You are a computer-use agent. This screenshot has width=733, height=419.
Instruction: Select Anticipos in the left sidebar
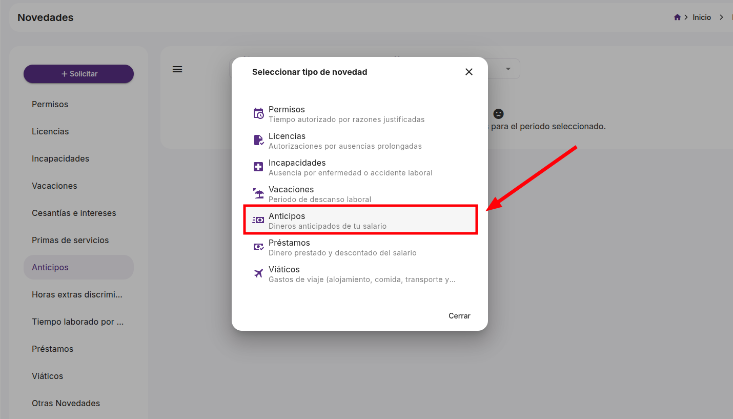tap(79, 267)
